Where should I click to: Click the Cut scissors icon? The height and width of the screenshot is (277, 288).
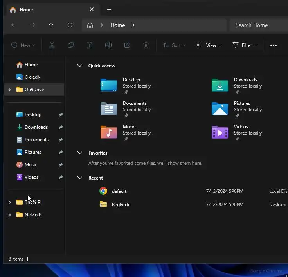(x=52, y=45)
